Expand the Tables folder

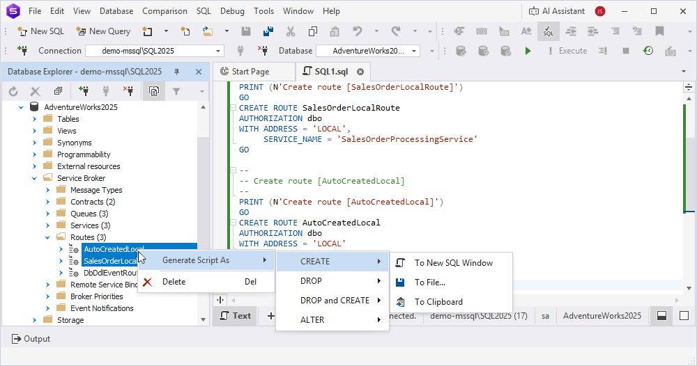pos(34,119)
